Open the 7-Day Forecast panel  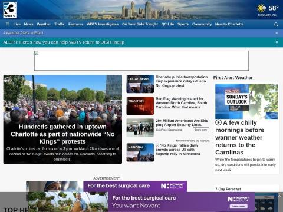(x=228, y=189)
